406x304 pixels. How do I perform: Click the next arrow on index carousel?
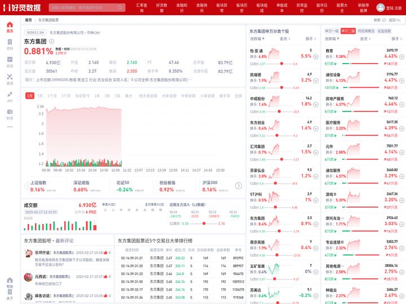(x=239, y=186)
